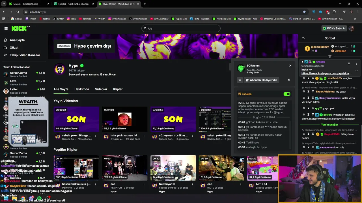Image resolution: width=362 pixels, height=203 pixels.
Task: Open the 07:32:44 SON video thumbnail
Action: [173, 119]
